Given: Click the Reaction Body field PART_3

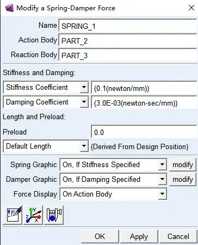Looking at the screenshot, I should coord(128,56).
